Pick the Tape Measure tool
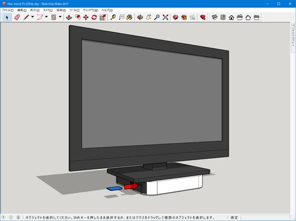The image size is (296, 221). 113,17
